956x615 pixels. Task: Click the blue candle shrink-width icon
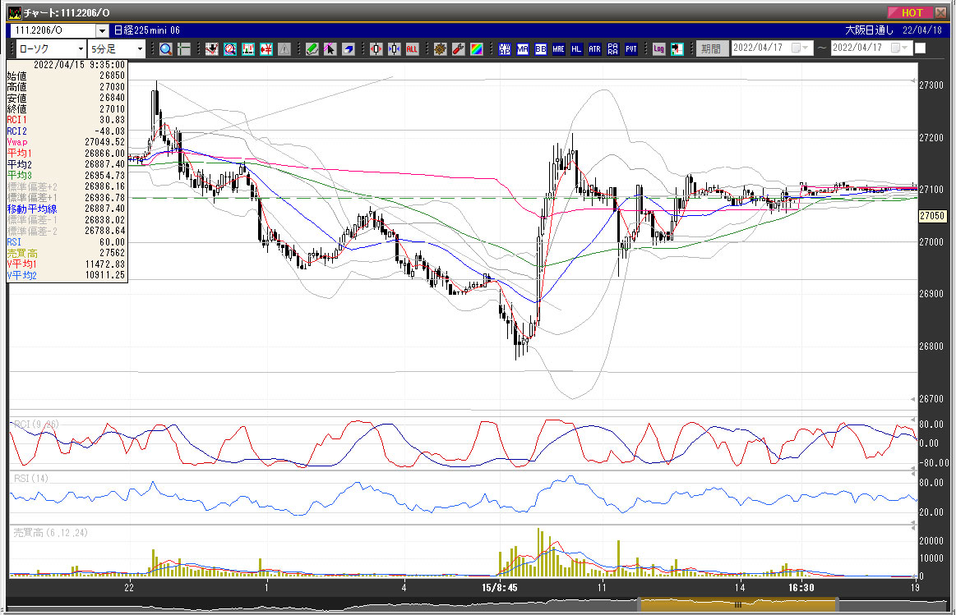pyautogui.click(x=394, y=49)
